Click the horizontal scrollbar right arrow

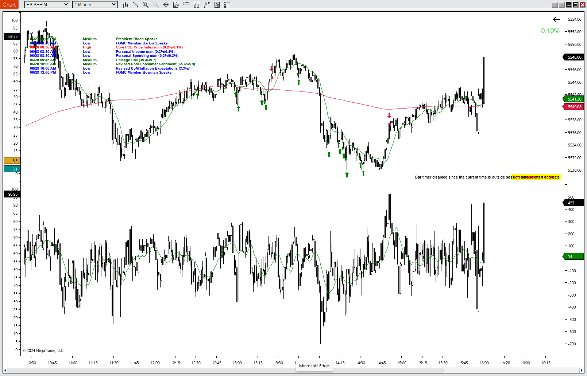582,371
